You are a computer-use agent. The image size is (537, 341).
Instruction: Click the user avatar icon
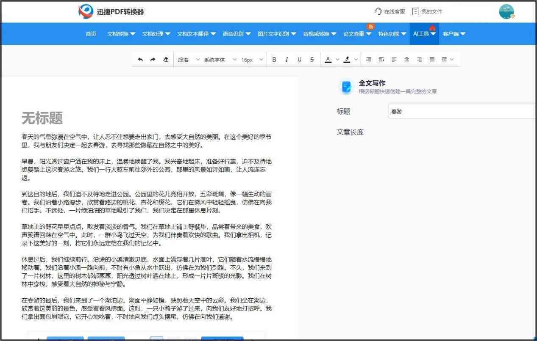point(506,12)
